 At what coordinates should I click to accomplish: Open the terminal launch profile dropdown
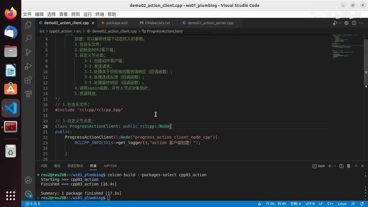click(x=335, y=166)
